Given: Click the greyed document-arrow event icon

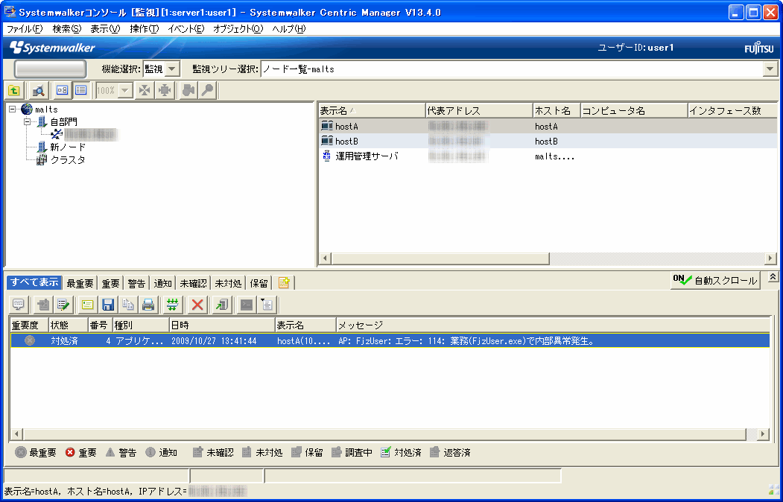Looking at the screenshot, I should click(43, 305).
